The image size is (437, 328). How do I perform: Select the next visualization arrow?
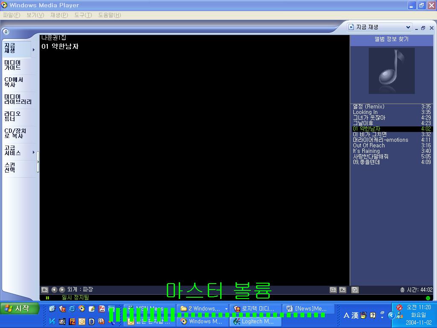coord(62,290)
